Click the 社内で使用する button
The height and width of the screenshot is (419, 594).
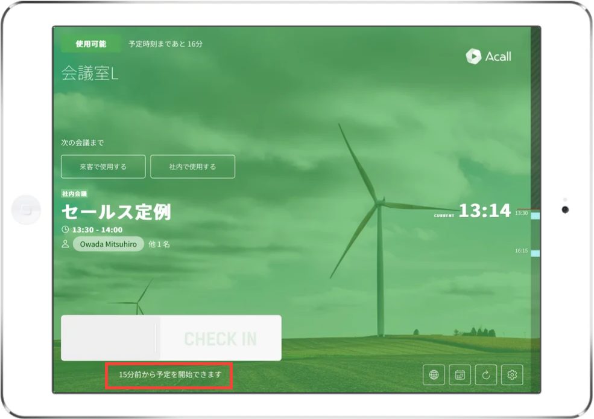[192, 167]
